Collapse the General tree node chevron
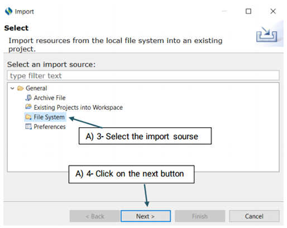The height and width of the screenshot is (228, 287). pyautogui.click(x=12, y=89)
